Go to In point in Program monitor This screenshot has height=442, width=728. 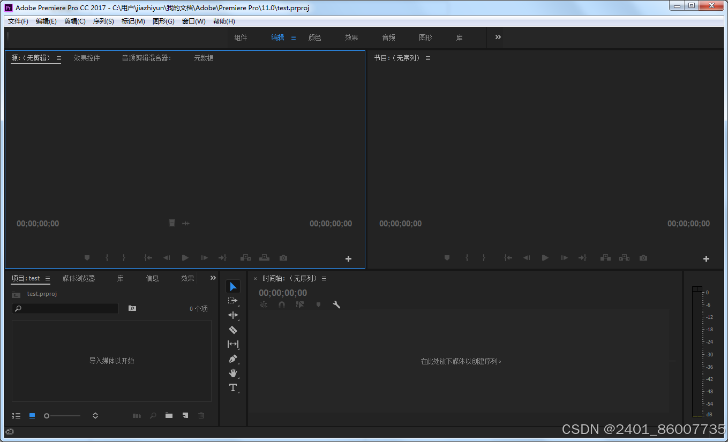(508, 258)
